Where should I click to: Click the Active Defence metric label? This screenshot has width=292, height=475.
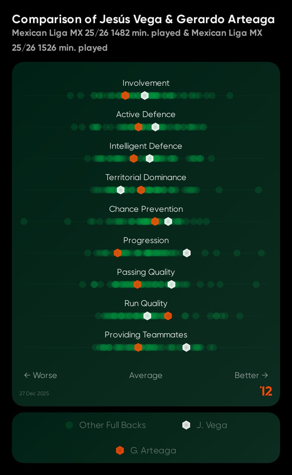[146, 114]
